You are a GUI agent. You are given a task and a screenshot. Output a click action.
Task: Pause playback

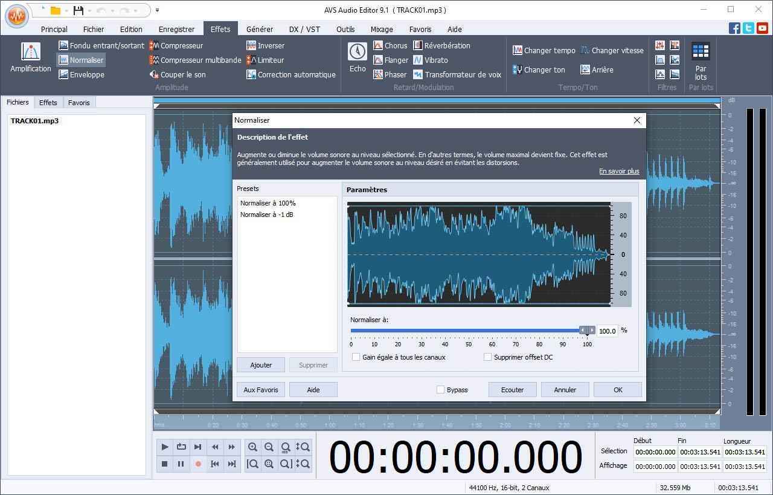pyautogui.click(x=181, y=464)
